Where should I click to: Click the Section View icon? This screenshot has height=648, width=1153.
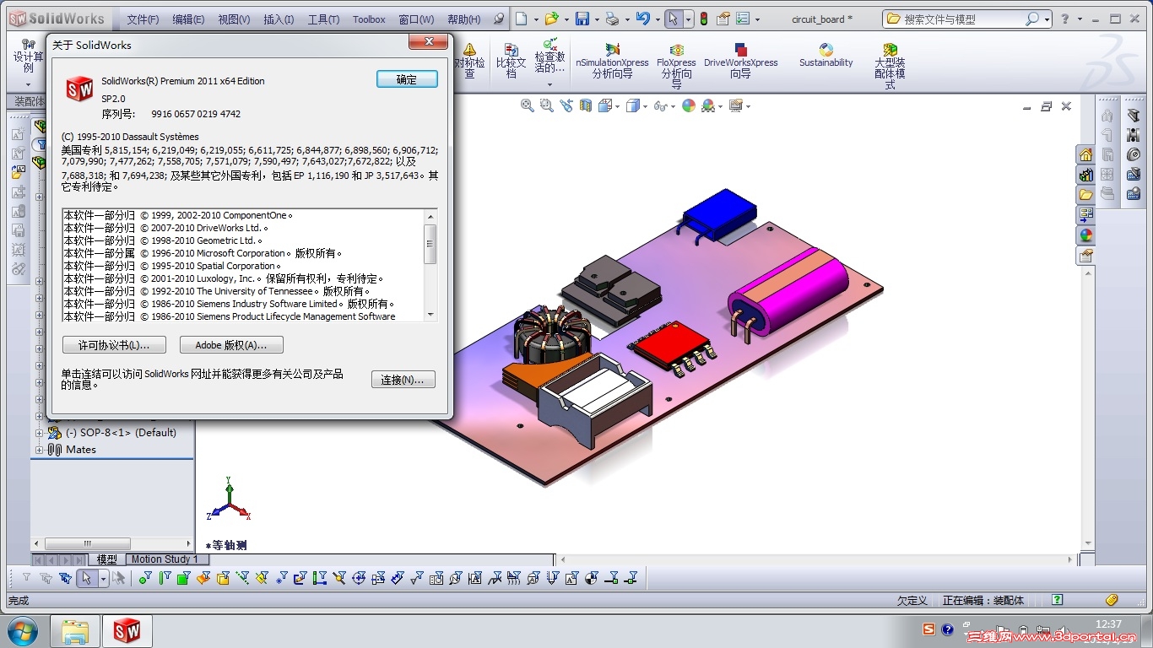[x=586, y=105]
